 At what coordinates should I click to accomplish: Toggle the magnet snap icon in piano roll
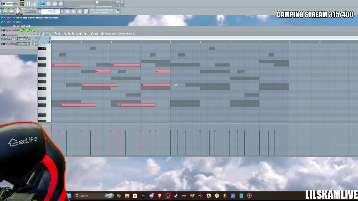tap(47, 34)
